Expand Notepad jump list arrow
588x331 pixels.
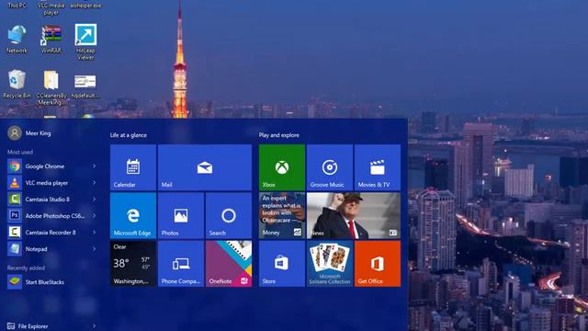(x=94, y=249)
